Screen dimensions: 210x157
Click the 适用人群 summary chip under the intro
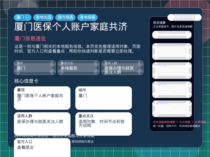(122, 68)
